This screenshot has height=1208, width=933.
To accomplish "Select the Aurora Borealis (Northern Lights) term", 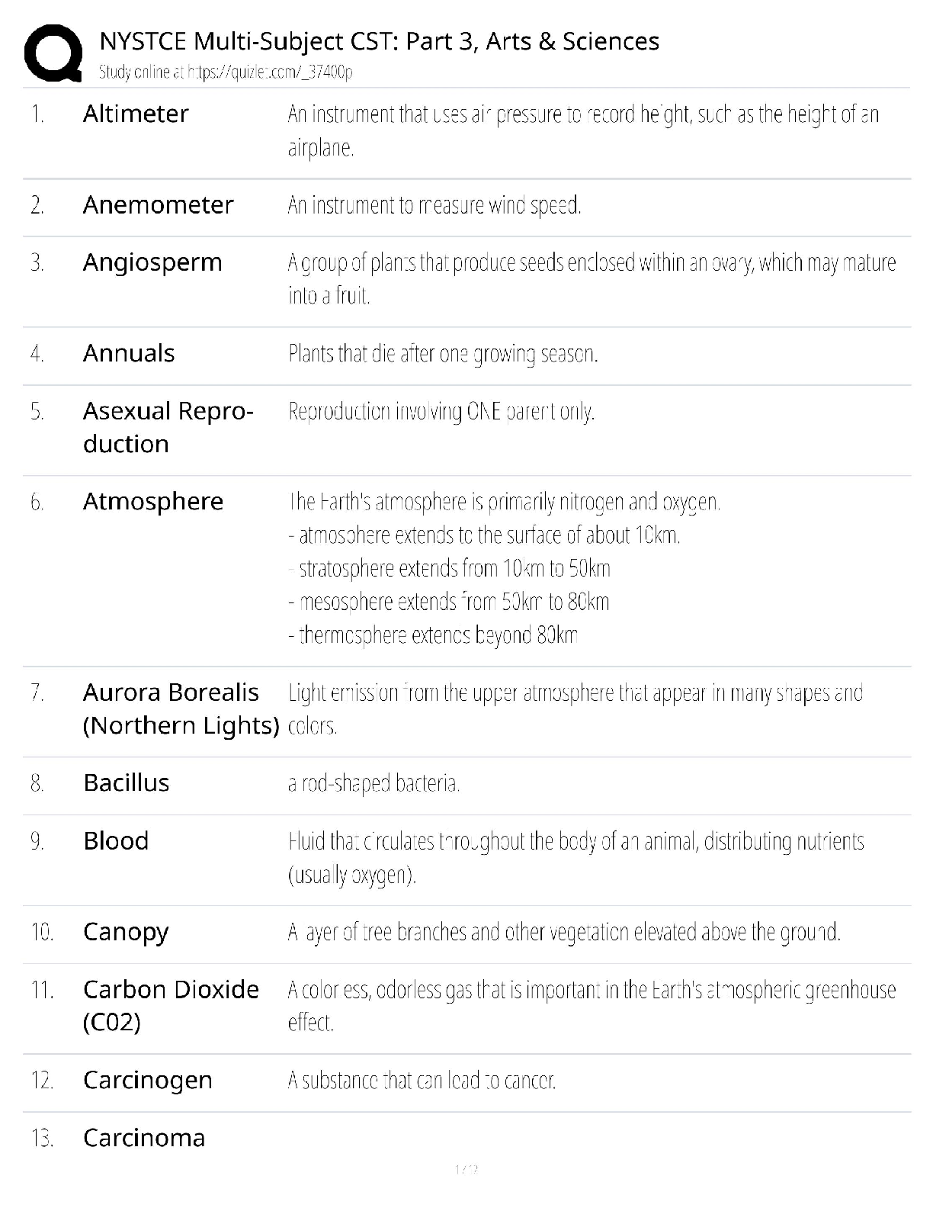I will pos(181,708).
